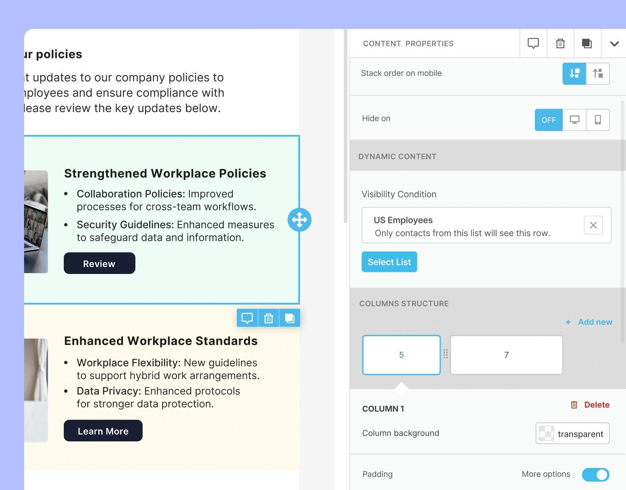Toggle More options for Padding
Screen dimensions: 626x490
coord(596,474)
